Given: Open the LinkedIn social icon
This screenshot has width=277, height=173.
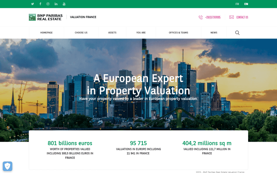Looking at the screenshot, I should 56,4.
